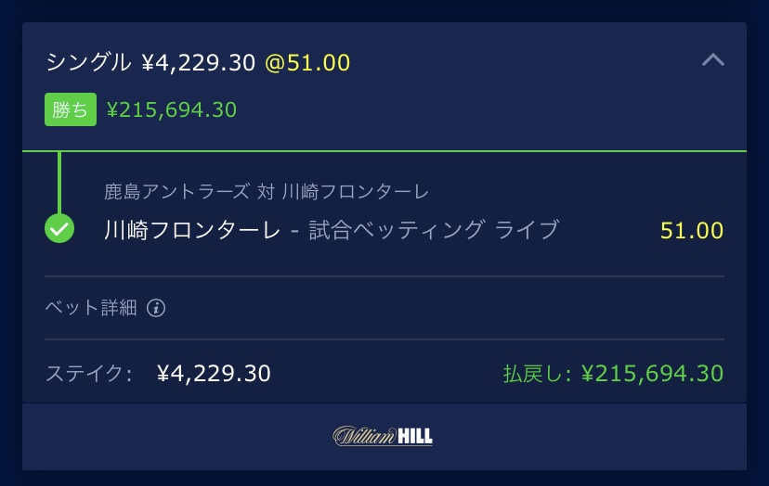Click the 51.00 odds beside the selection
The width and height of the screenshot is (769, 486).
pyautogui.click(x=692, y=231)
